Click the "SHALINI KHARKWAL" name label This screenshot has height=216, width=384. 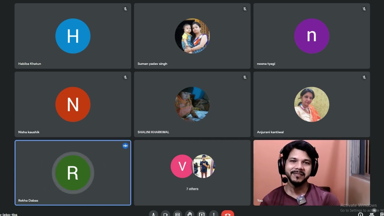coord(153,132)
